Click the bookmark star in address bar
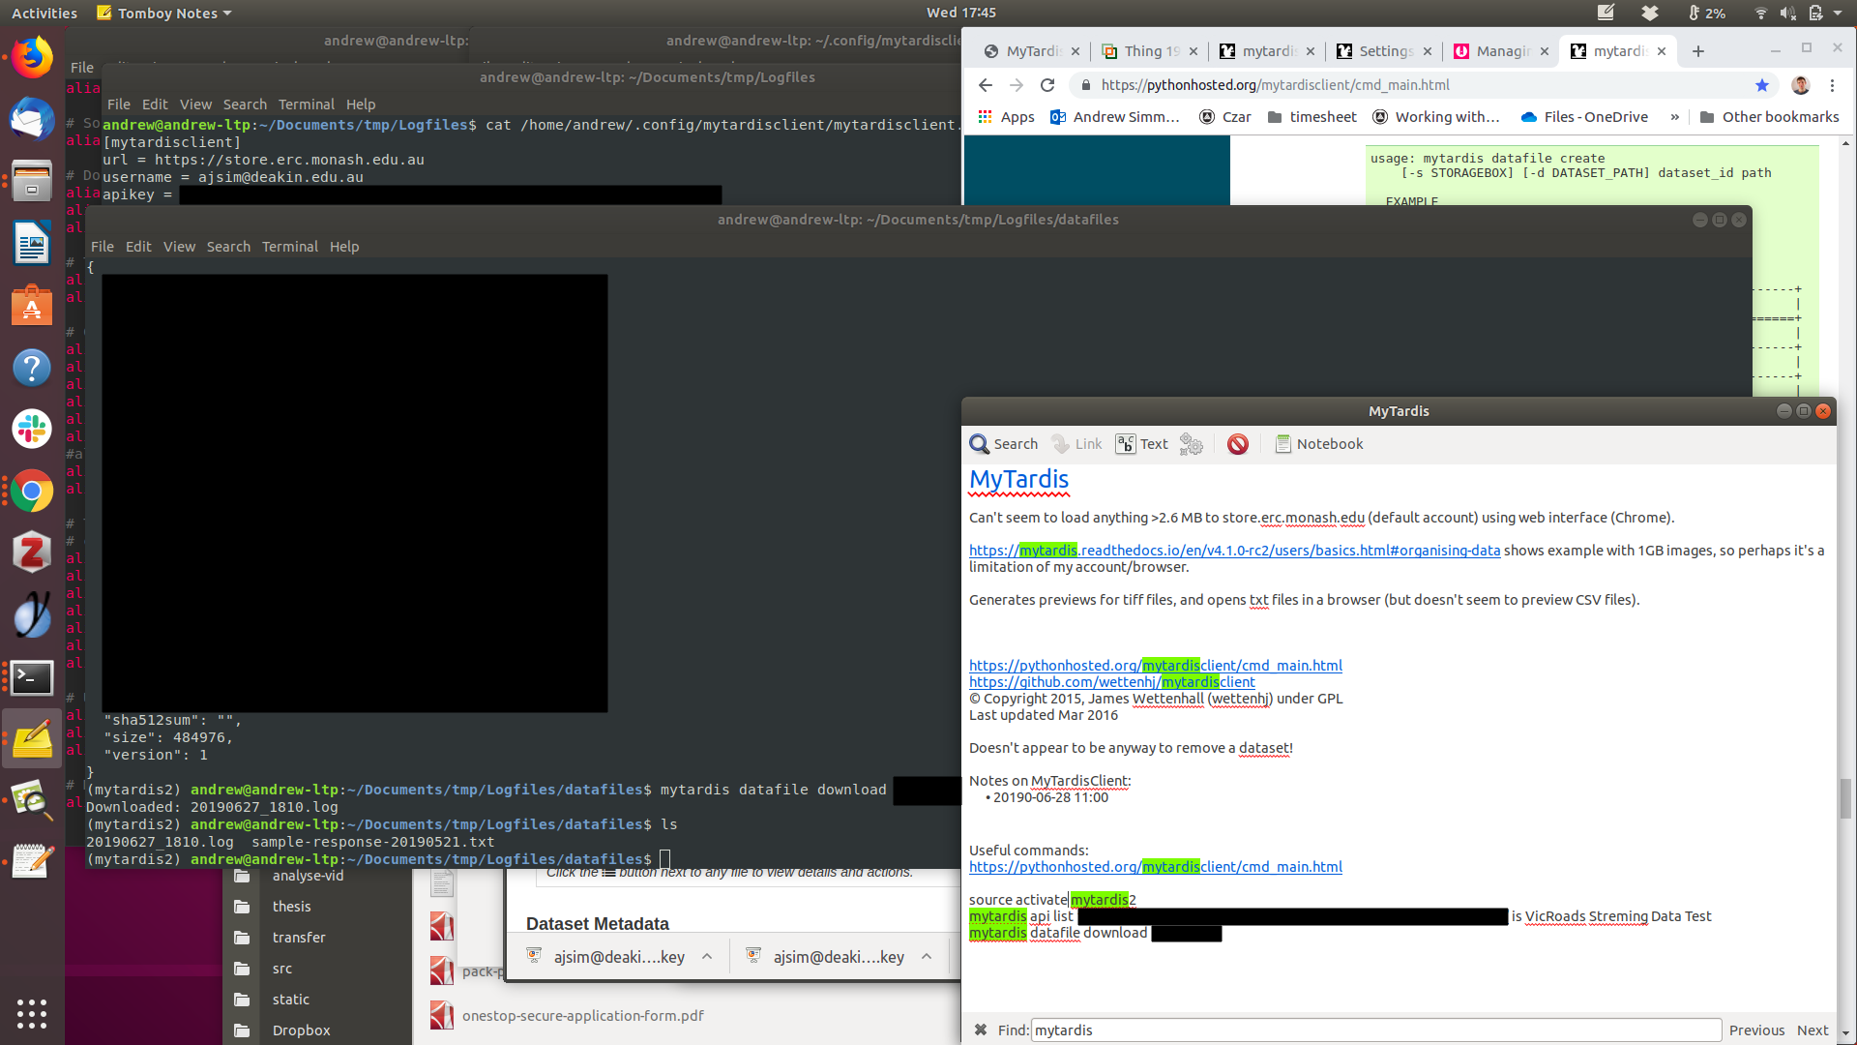The width and height of the screenshot is (1857, 1045). point(1761,85)
